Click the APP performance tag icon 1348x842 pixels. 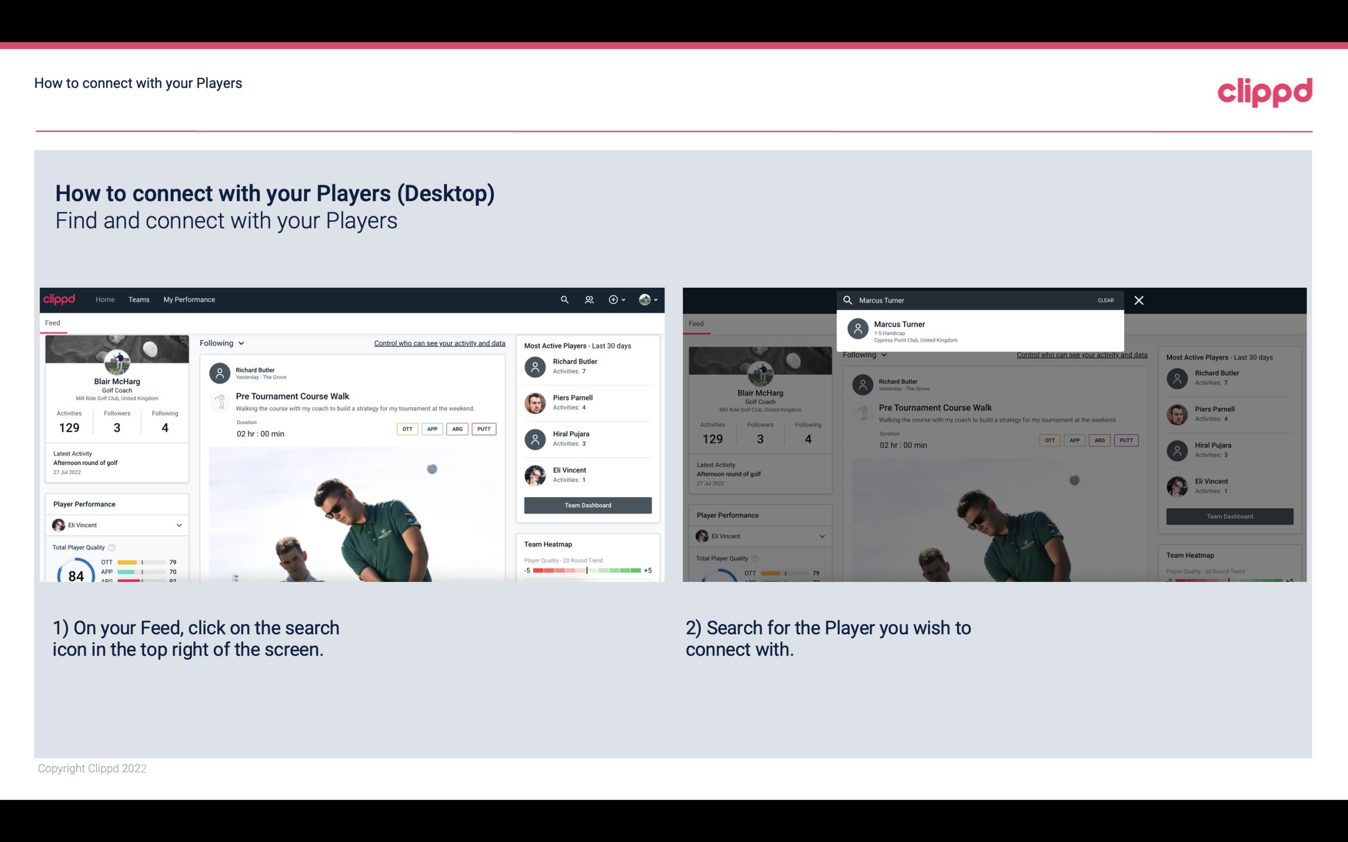pos(430,429)
